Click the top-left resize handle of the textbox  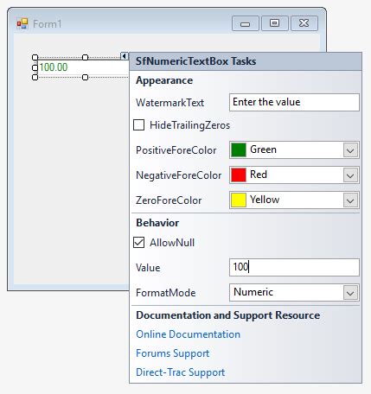click(x=35, y=57)
